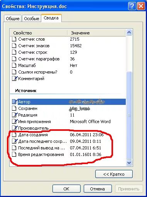Click the editable icon beside Дата последнего сохр…
Viewport: 147px width, 197px height.
(15, 141)
